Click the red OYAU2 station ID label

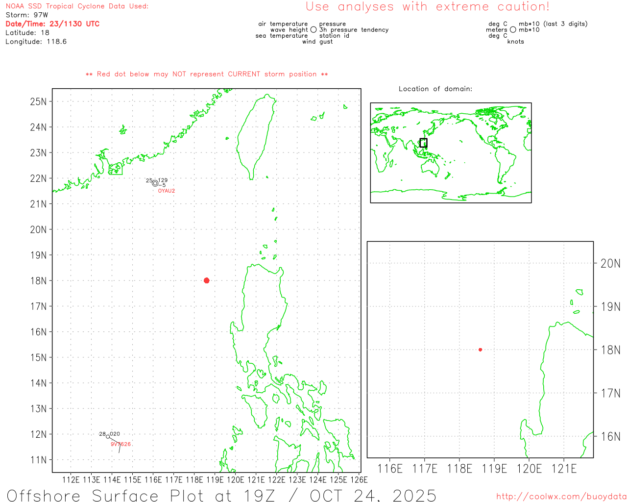click(x=166, y=191)
